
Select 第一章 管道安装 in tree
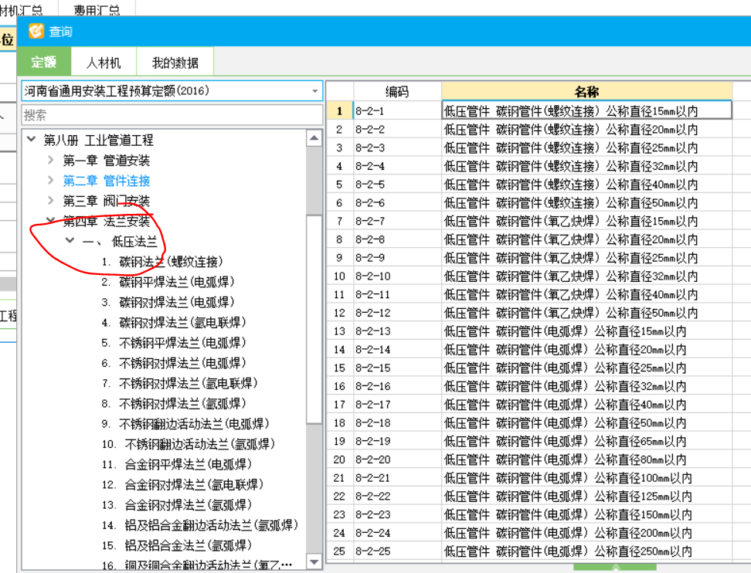[107, 161]
